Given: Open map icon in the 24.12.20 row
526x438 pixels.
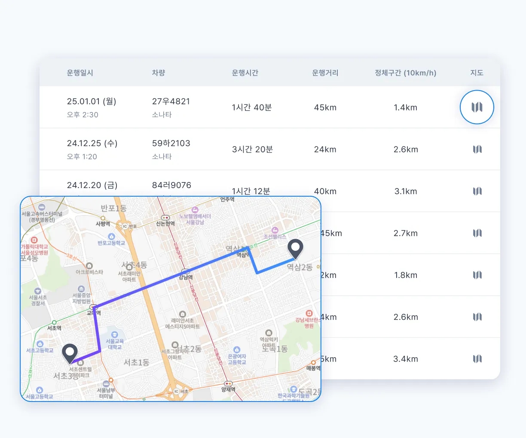Looking at the screenshot, I should click(x=477, y=191).
